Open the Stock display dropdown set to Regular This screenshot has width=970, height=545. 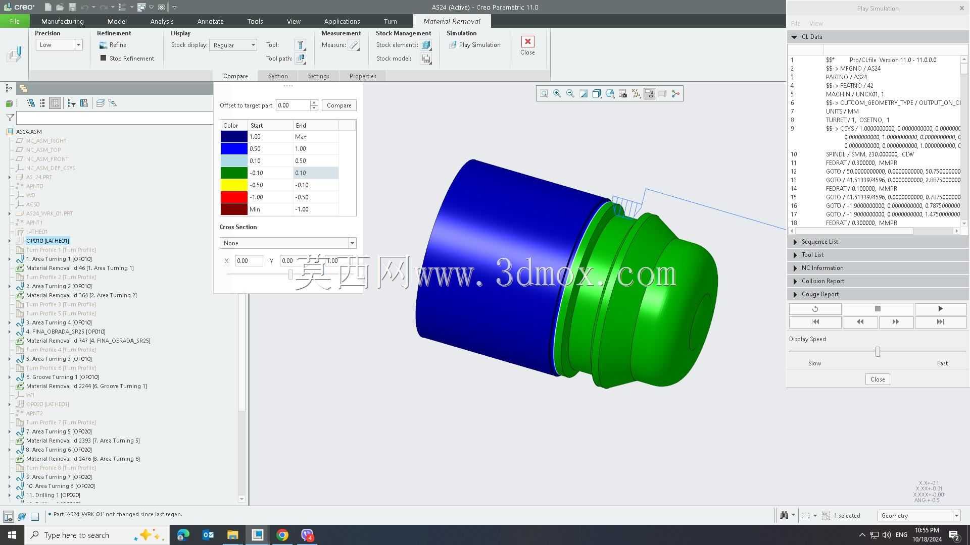[x=233, y=45]
